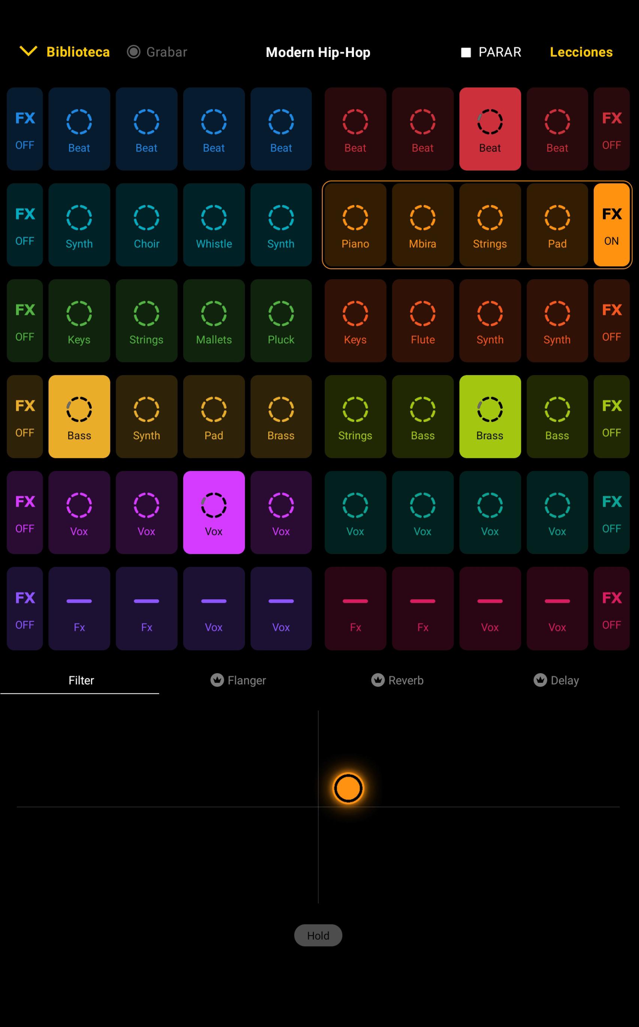Trigger the Whistle pad
The height and width of the screenshot is (1027, 639).
214,225
